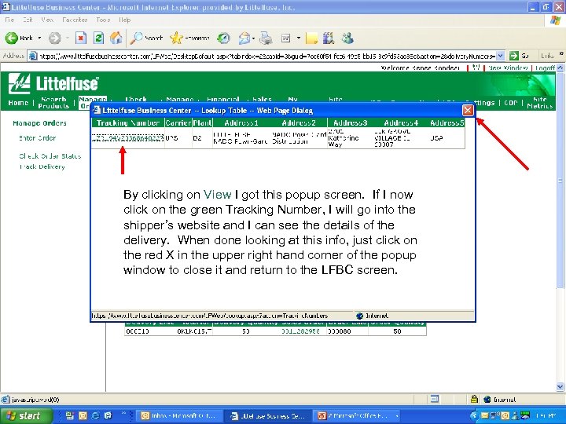Click the Tracking Number column header
The image size is (566, 424).
tap(128, 122)
